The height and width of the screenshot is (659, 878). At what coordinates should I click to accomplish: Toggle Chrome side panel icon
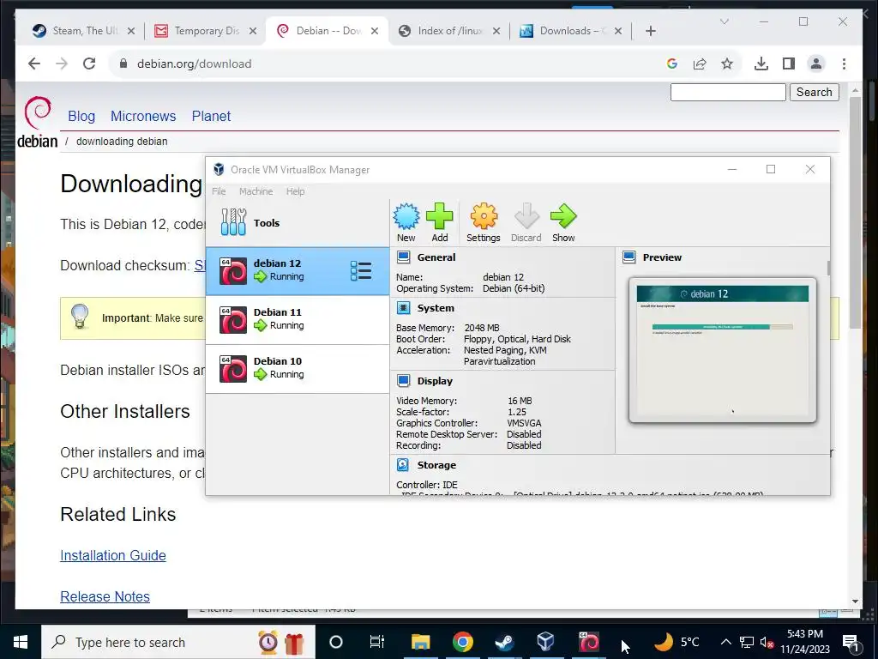coord(789,63)
